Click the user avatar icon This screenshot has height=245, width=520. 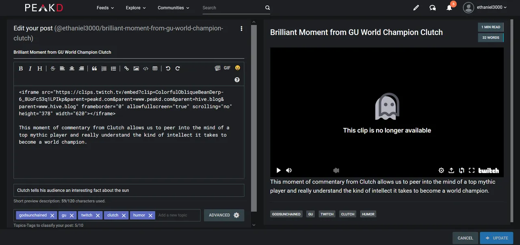(x=468, y=8)
